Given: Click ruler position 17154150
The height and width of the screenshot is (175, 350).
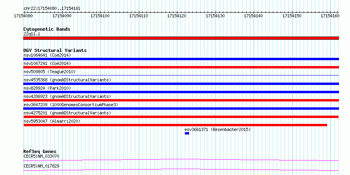Looking at the screenshot, I should click(x=292, y=16).
